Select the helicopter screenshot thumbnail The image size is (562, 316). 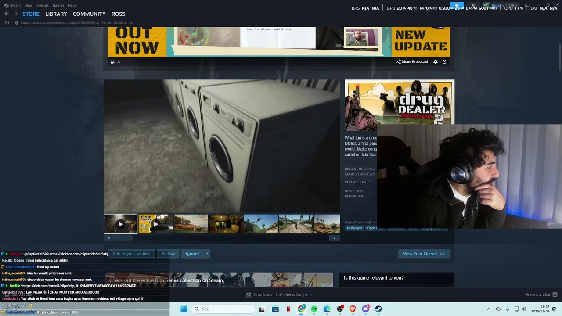(x=261, y=224)
